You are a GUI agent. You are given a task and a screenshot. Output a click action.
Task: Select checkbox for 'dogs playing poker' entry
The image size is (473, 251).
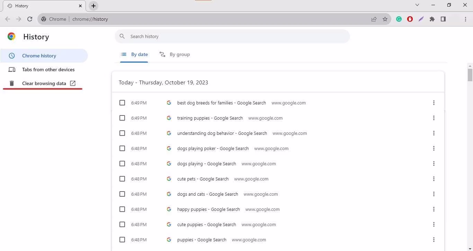(x=122, y=148)
